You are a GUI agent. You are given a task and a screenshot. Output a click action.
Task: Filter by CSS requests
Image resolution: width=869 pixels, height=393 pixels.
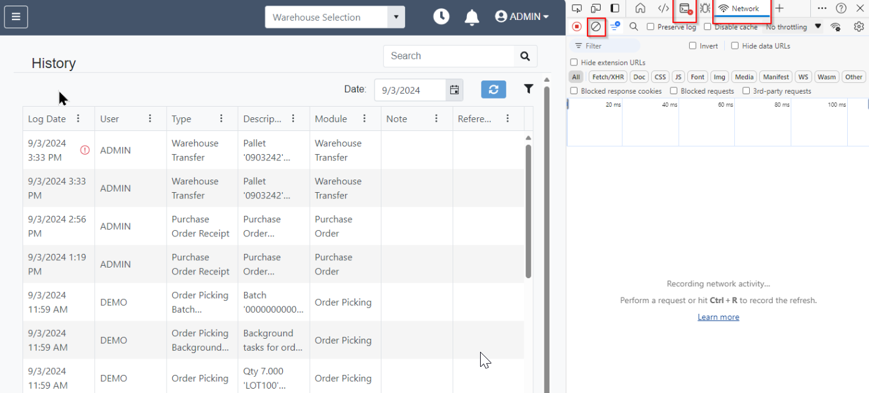point(660,77)
